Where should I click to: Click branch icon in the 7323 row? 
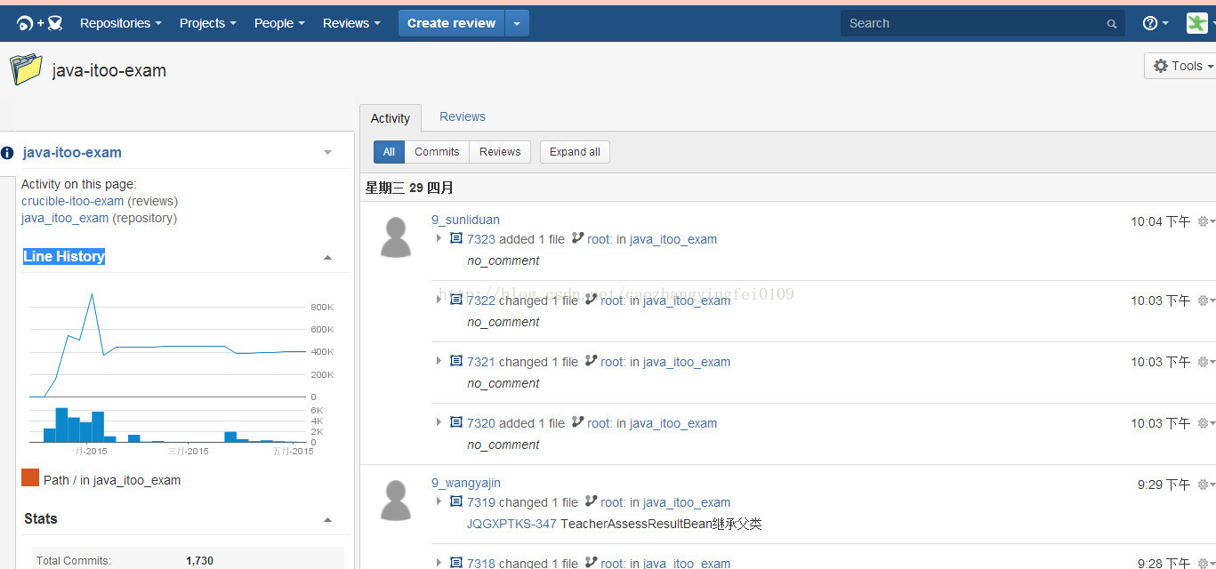(x=577, y=238)
